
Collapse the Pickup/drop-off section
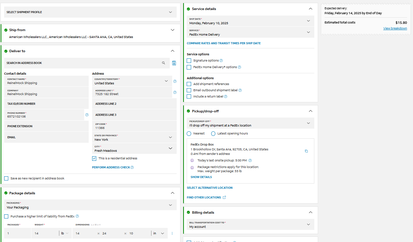[311, 111]
